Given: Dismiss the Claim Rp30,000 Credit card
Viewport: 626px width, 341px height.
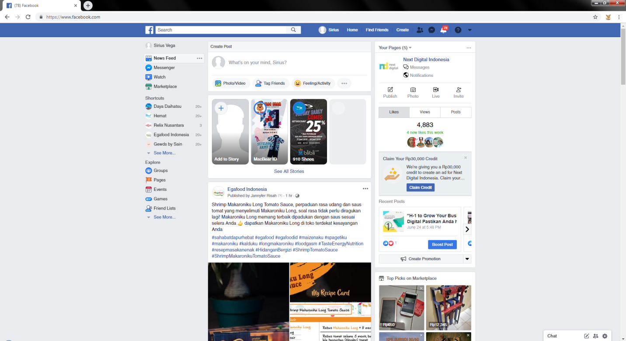Looking at the screenshot, I should pos(466,158).
